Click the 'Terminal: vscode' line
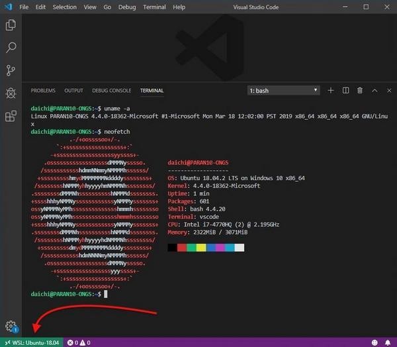 coord(193,217)
